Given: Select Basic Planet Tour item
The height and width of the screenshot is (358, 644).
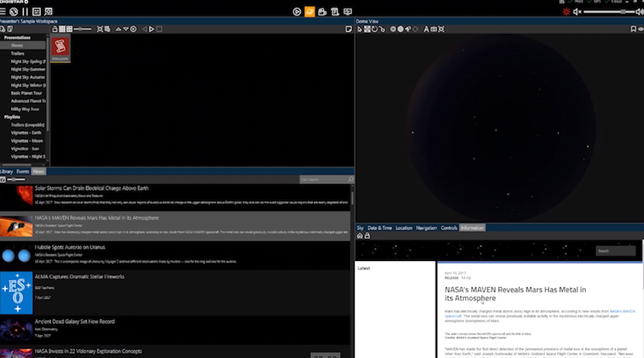Looking at the screenshot, I should coord(27,93).
